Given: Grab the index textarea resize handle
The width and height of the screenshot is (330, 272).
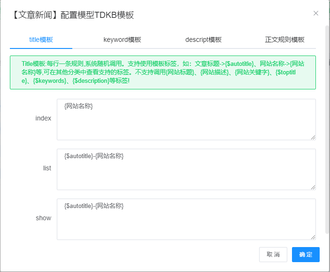Looking at the screenshot, I should point(313,137).
